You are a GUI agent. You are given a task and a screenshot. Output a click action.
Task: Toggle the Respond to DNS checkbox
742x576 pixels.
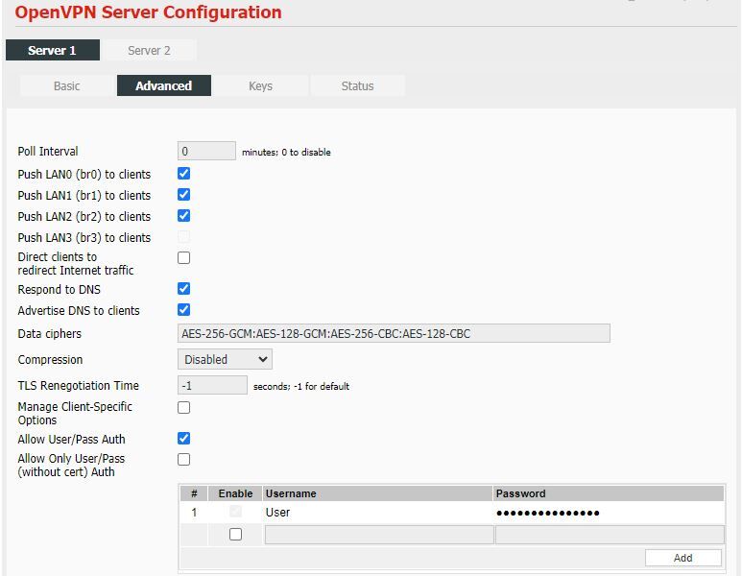point(183,289)
